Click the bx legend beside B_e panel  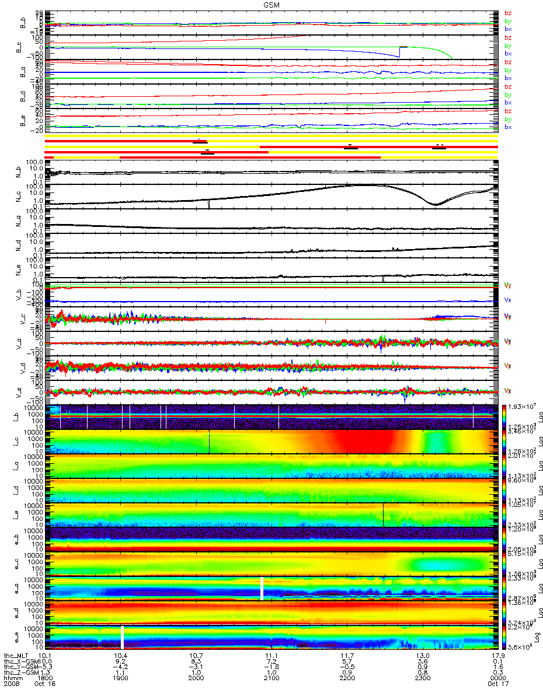pyautogui.click(x=507, y=127)
